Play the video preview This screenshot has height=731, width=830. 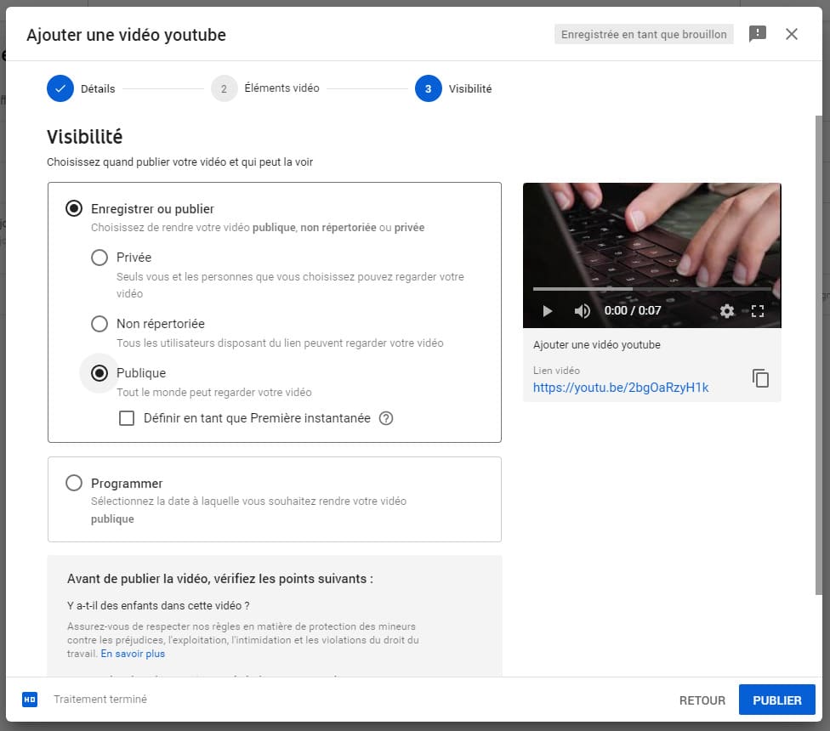pos(548,311)
